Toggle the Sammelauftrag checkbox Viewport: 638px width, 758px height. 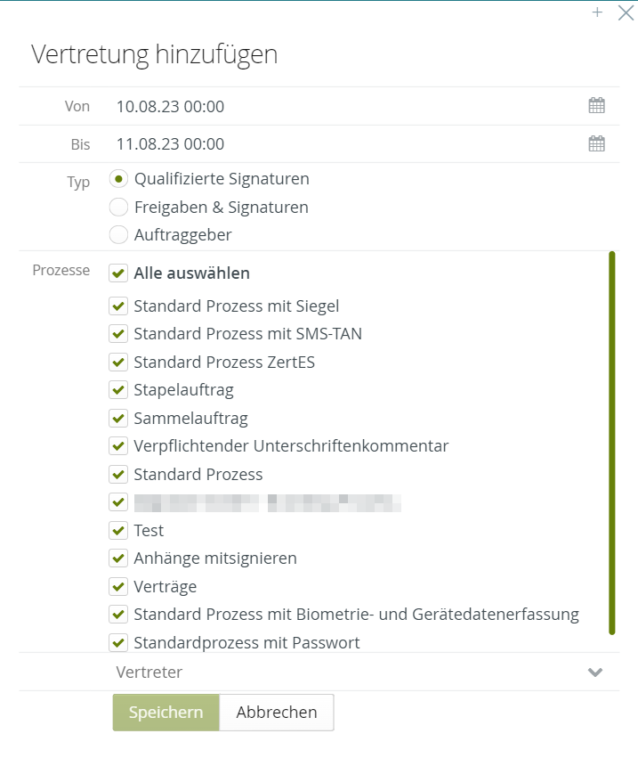tap(118, 419)
